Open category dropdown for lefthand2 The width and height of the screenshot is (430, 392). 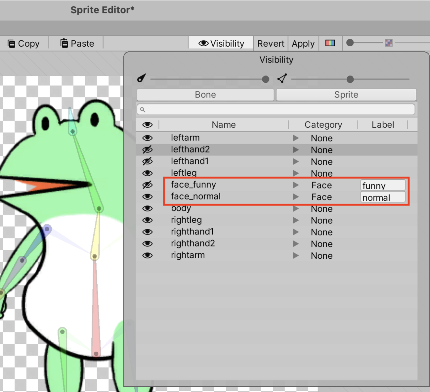(x=296, y=150)
